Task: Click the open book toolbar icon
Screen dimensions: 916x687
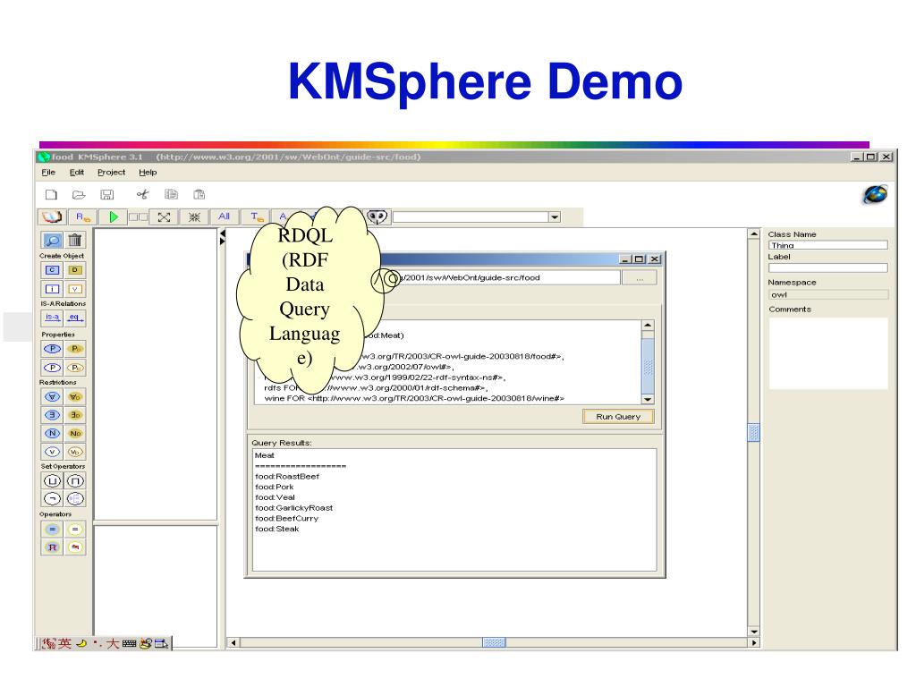Action: coord(51,216)
